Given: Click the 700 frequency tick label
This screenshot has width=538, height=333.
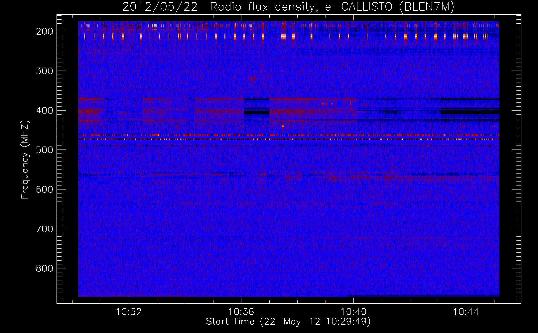Looking at the screenshot, I should coord(44,229).
